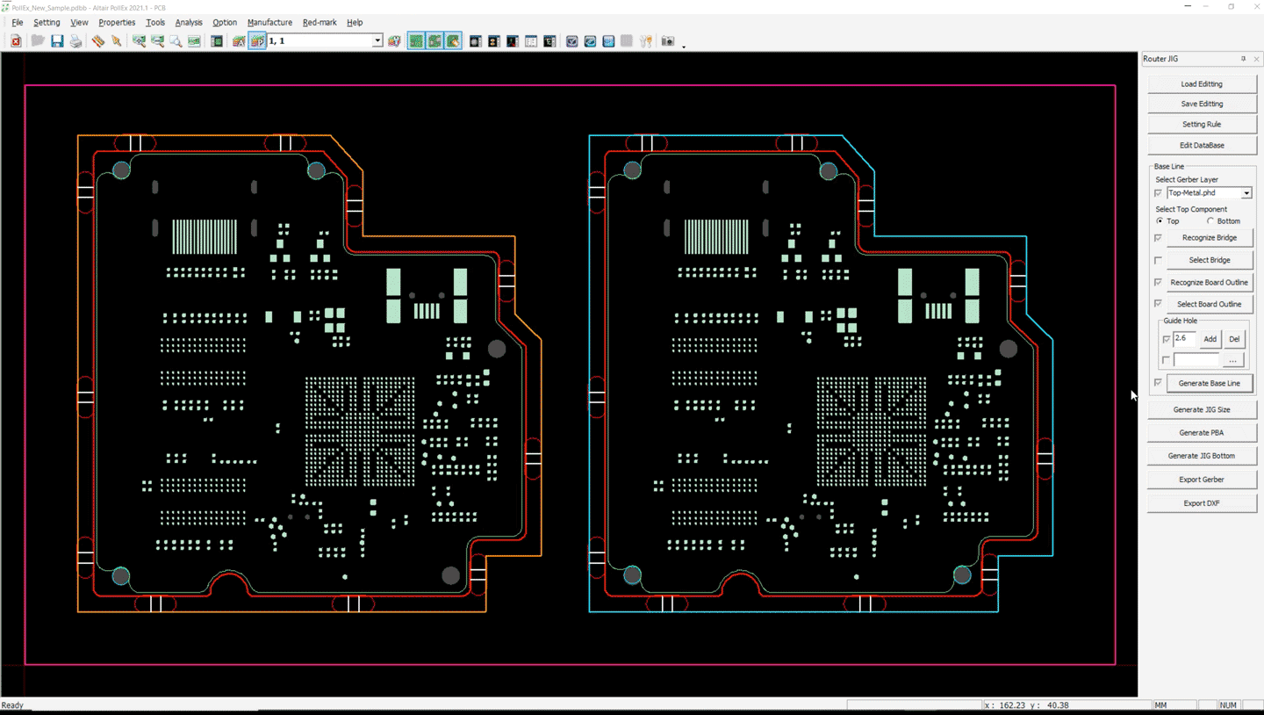Viewport: 1264px width, 715px height.
Task: Open the Red-mark menu
Action: [x=320, y=22]
